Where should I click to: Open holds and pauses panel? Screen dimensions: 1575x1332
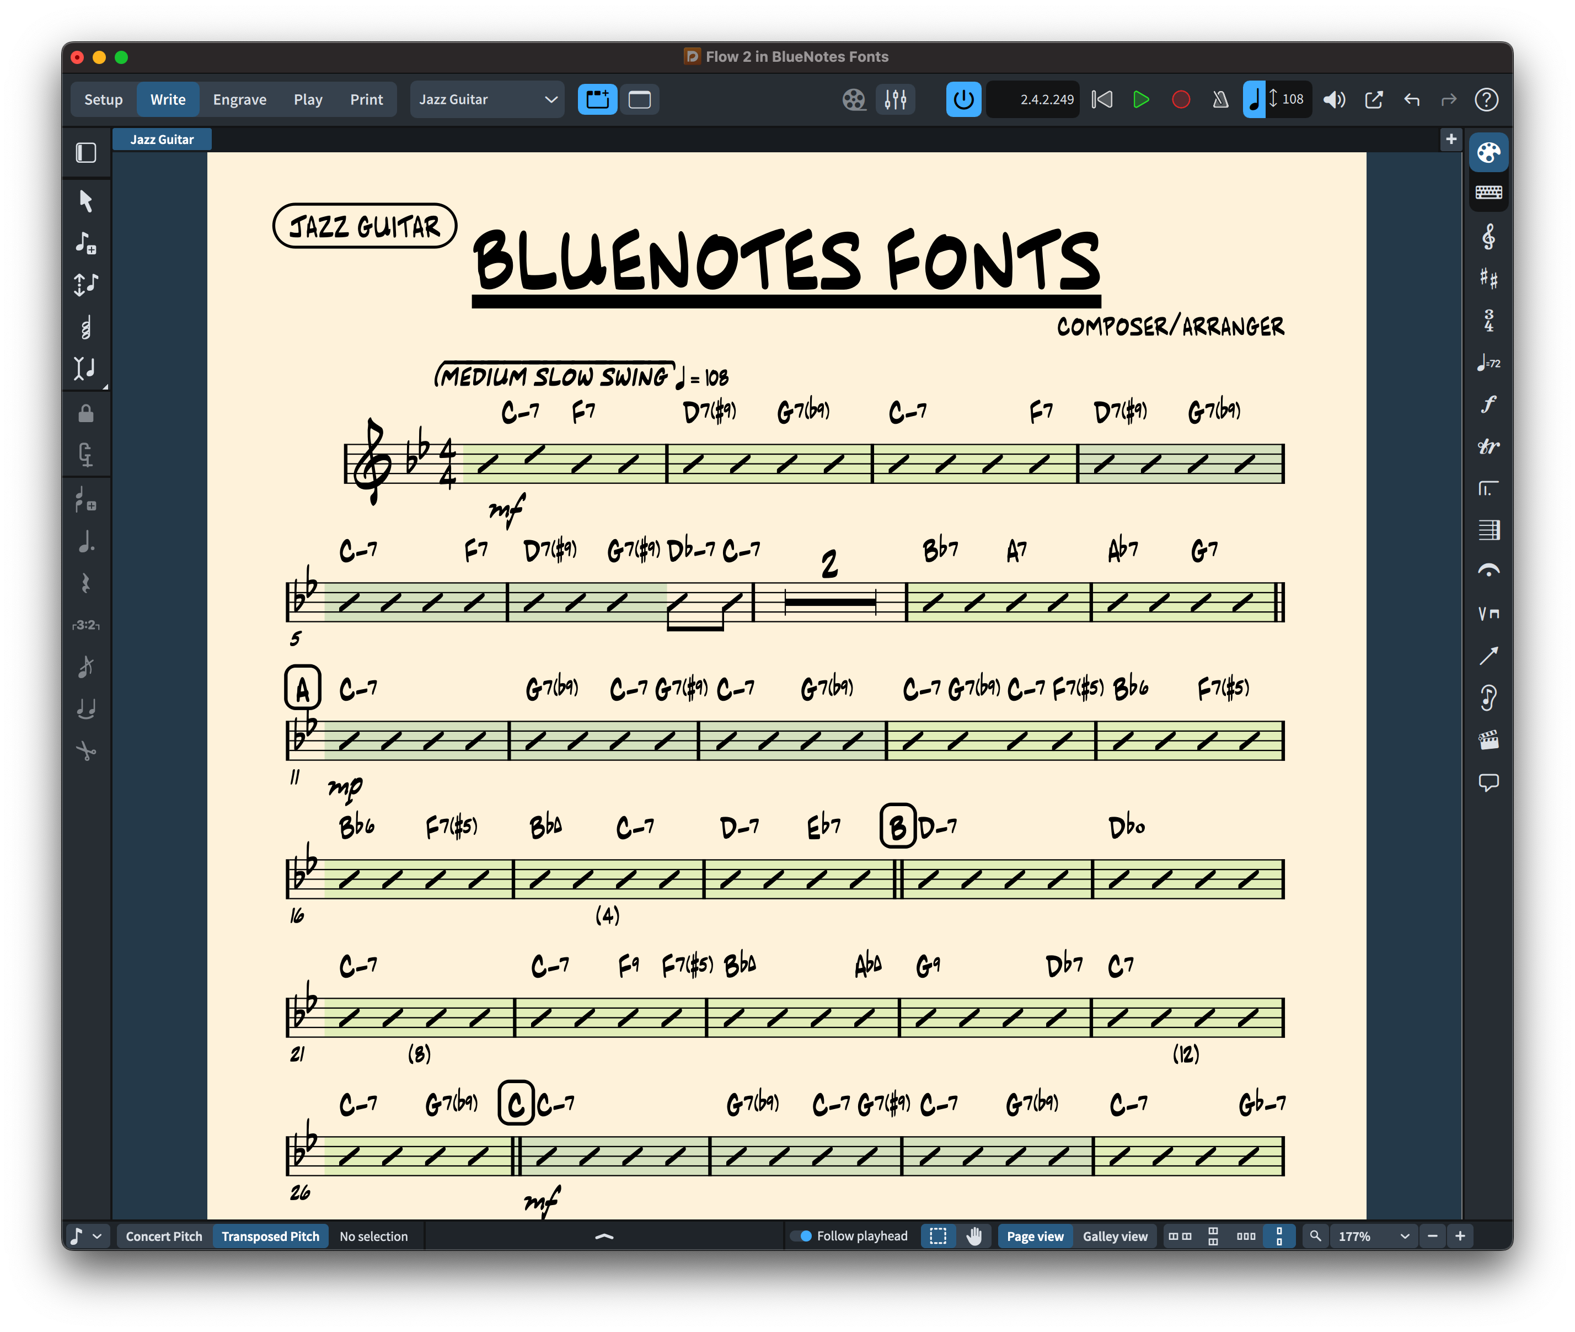point(1488,572)
